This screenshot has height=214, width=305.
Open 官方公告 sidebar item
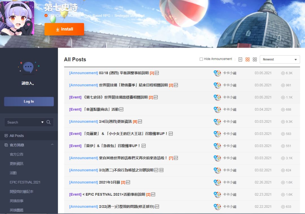click(17, 154)
